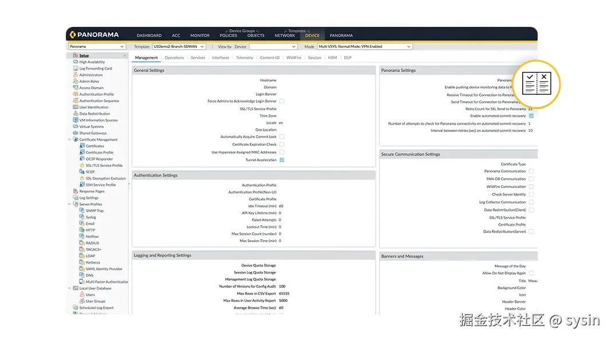Click the Authentication Sequence icon
The width and height of the screenshot is (611, 339).
point(76,101)
